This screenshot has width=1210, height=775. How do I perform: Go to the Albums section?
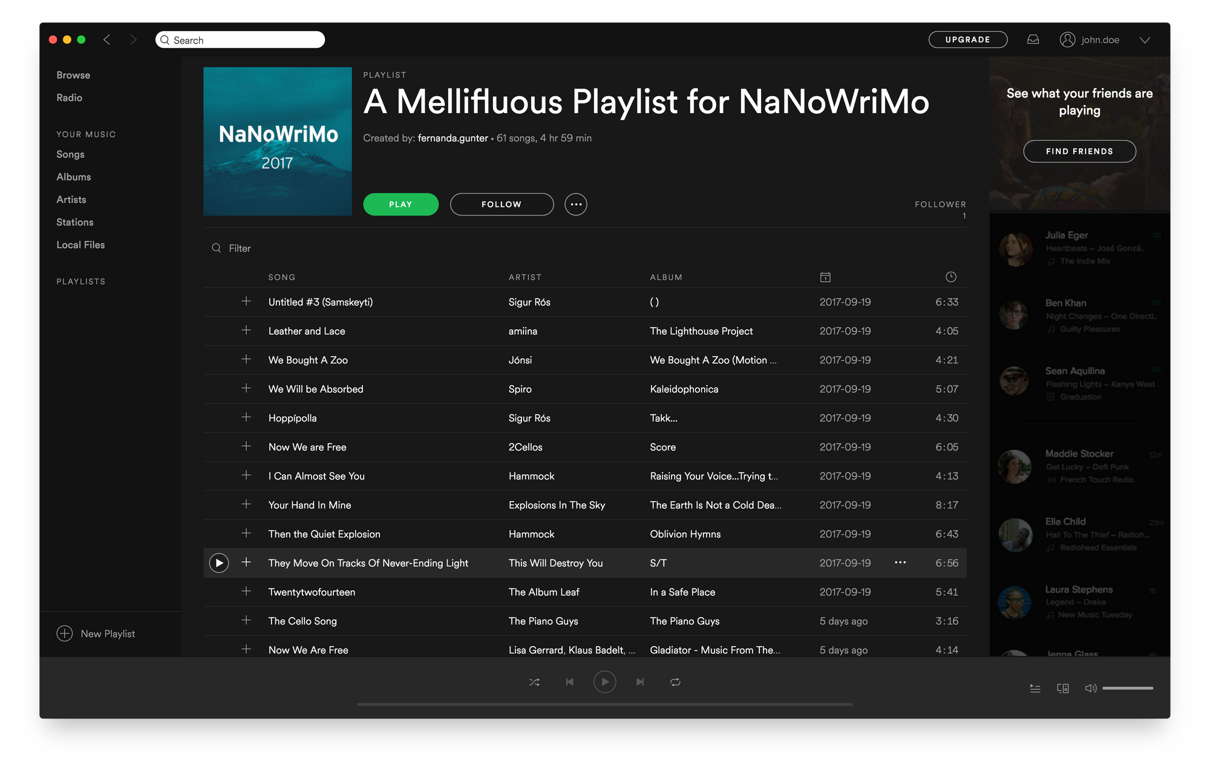pos(73,177)
